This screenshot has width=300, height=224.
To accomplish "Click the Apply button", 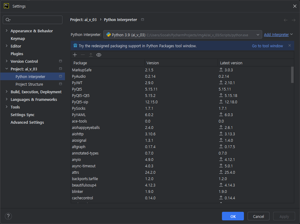I will pyautogui.click(x=284, y=216).
